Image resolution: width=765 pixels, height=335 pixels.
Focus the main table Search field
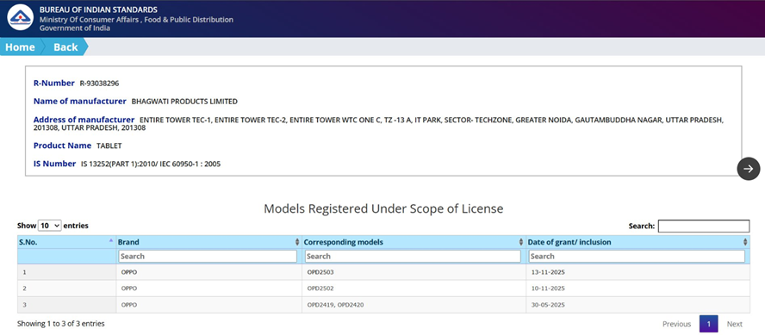click(x=704, y=226)
